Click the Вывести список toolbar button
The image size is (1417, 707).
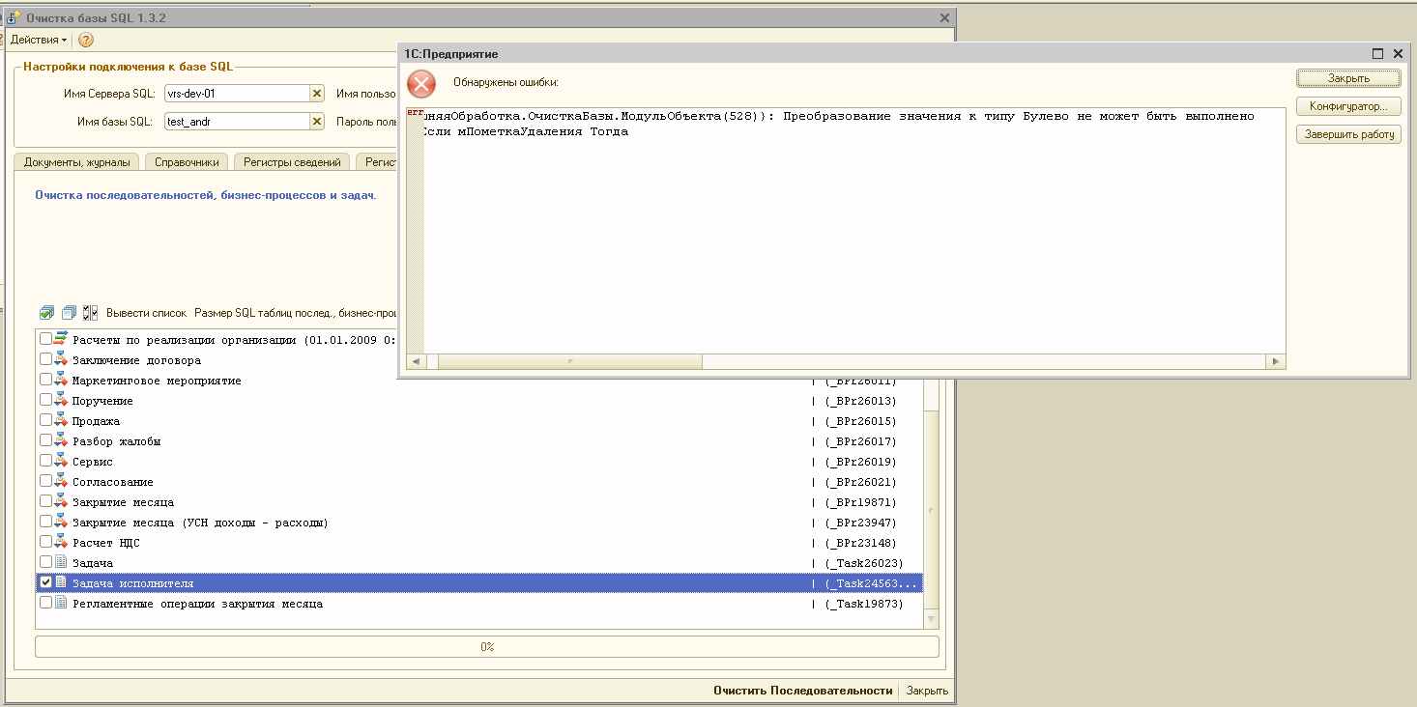(x=146, y=313)
